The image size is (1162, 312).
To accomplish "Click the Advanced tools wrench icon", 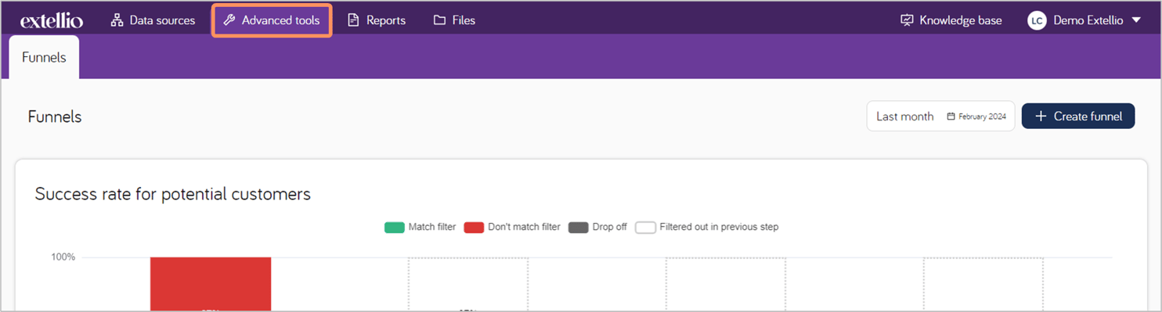I will point(229,20).
